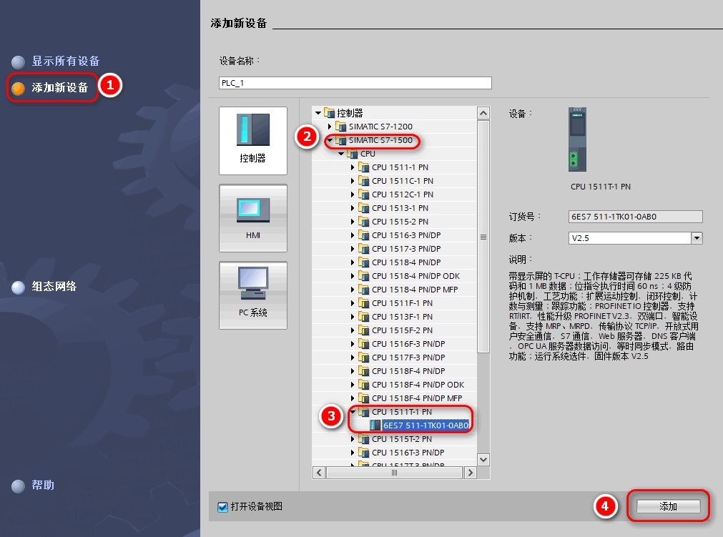
Task: Click the CPU folder icon
Action: [353, 154]
